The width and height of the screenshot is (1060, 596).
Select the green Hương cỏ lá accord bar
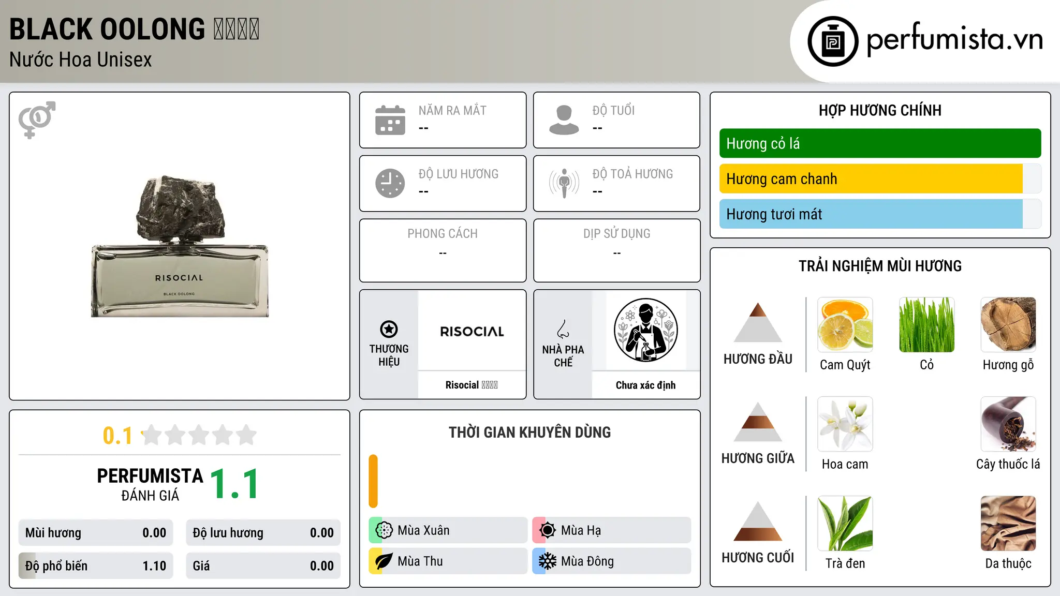click(x=880, y=143)
